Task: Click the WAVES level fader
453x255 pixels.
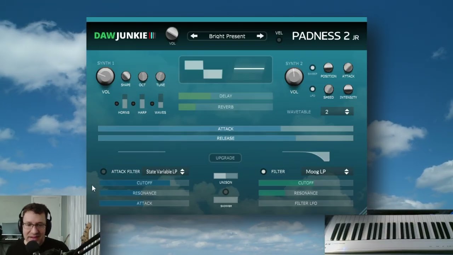Action: pos(161,101)
